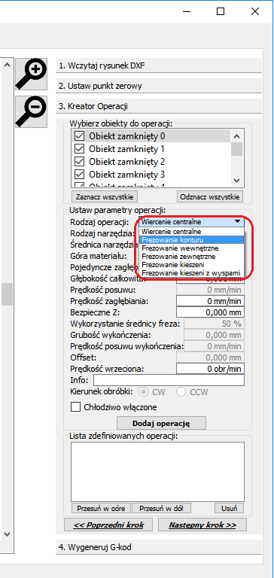Image resolution: width=274 pixels, height=578 pixels.
Task: Enable Chłodziwo włączone checkbox
Action: click(75, 407)
